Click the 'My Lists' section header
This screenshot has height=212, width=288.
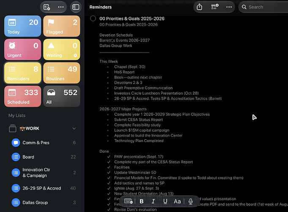click(x=17, y=115)
